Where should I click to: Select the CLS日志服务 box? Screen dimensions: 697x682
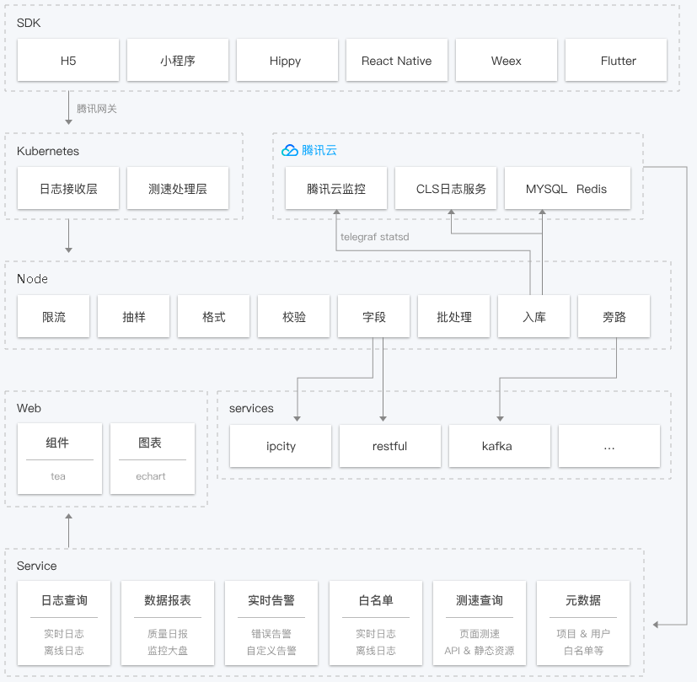[x=446, y=188]
